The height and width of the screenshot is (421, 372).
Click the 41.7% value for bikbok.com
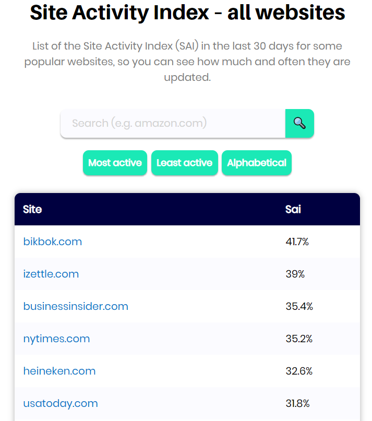pyautogui.click(x=298, y=242)
